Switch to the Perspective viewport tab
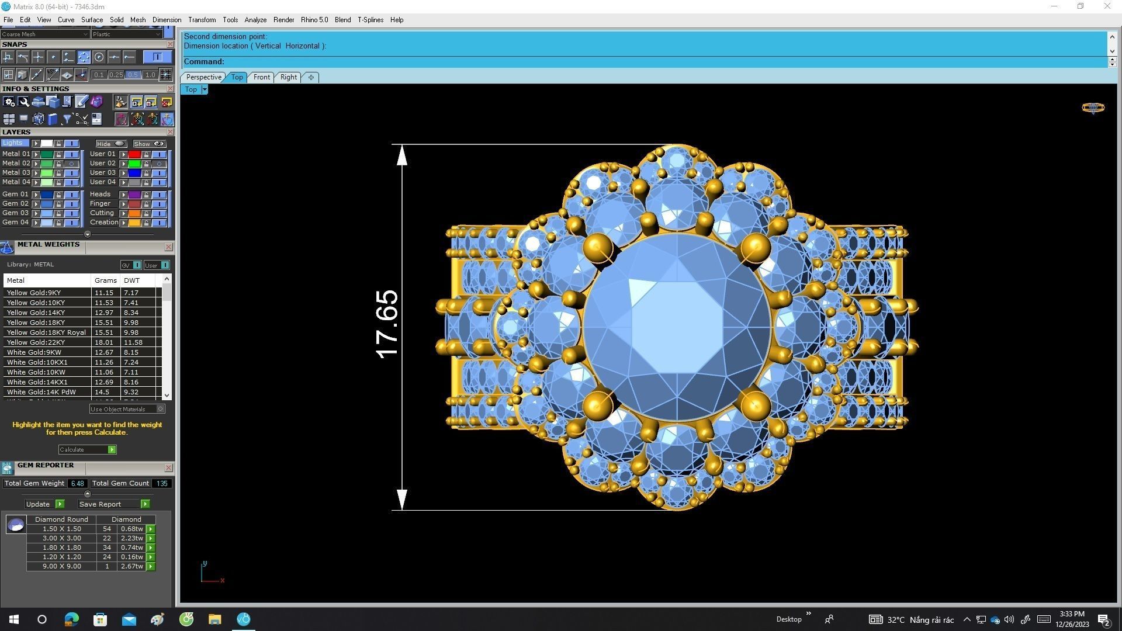 coord(203,77)
